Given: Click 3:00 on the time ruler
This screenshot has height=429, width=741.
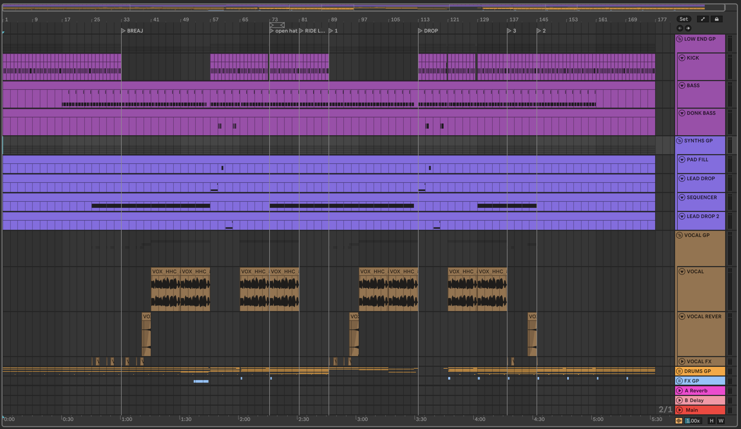Looking at the screenshot, I should 362,419.
